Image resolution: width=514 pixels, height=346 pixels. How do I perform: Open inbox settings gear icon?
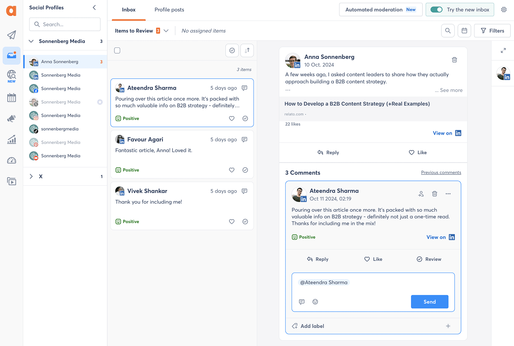click(x=504, y=10)
